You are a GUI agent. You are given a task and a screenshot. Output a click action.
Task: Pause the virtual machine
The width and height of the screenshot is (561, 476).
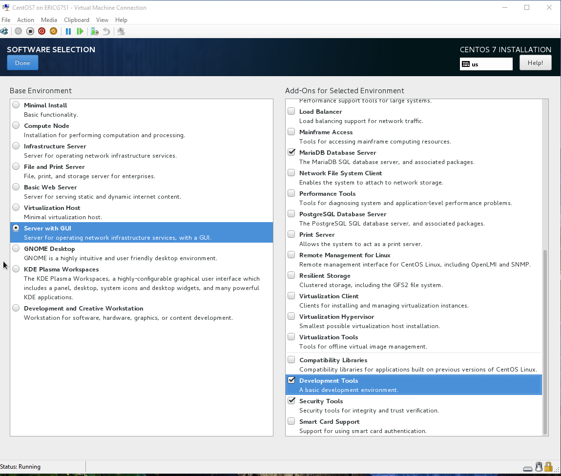(68, 31)
